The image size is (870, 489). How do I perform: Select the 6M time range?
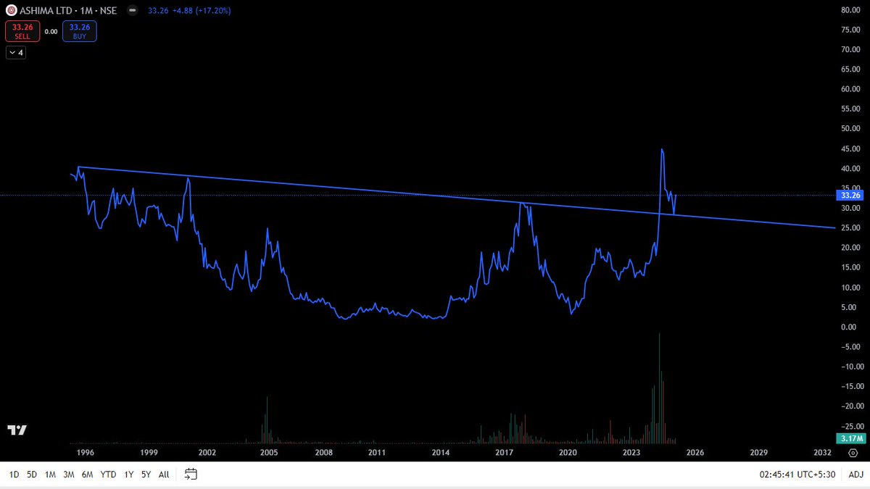click(x=88, y=475)
